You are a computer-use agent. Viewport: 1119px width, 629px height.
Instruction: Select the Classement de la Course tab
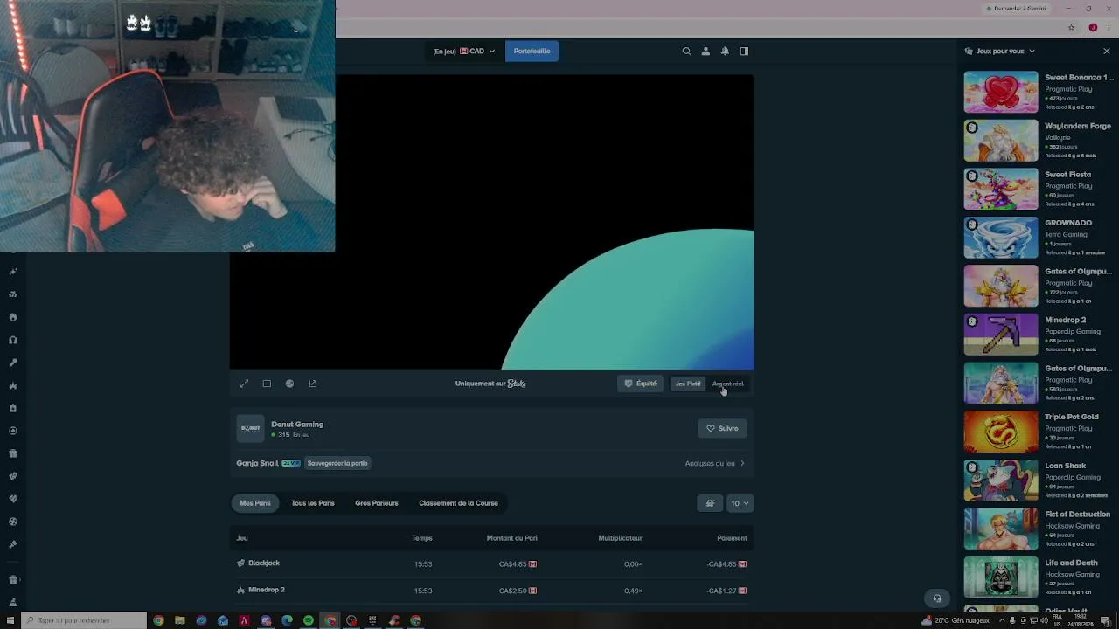click(x=458, y=503)
